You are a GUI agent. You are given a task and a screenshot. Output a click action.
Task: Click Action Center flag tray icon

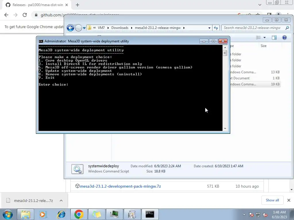coord(251,215)
